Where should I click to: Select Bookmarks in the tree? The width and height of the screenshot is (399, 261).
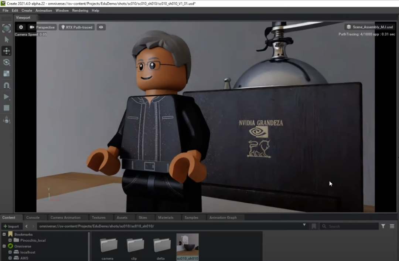23,234
